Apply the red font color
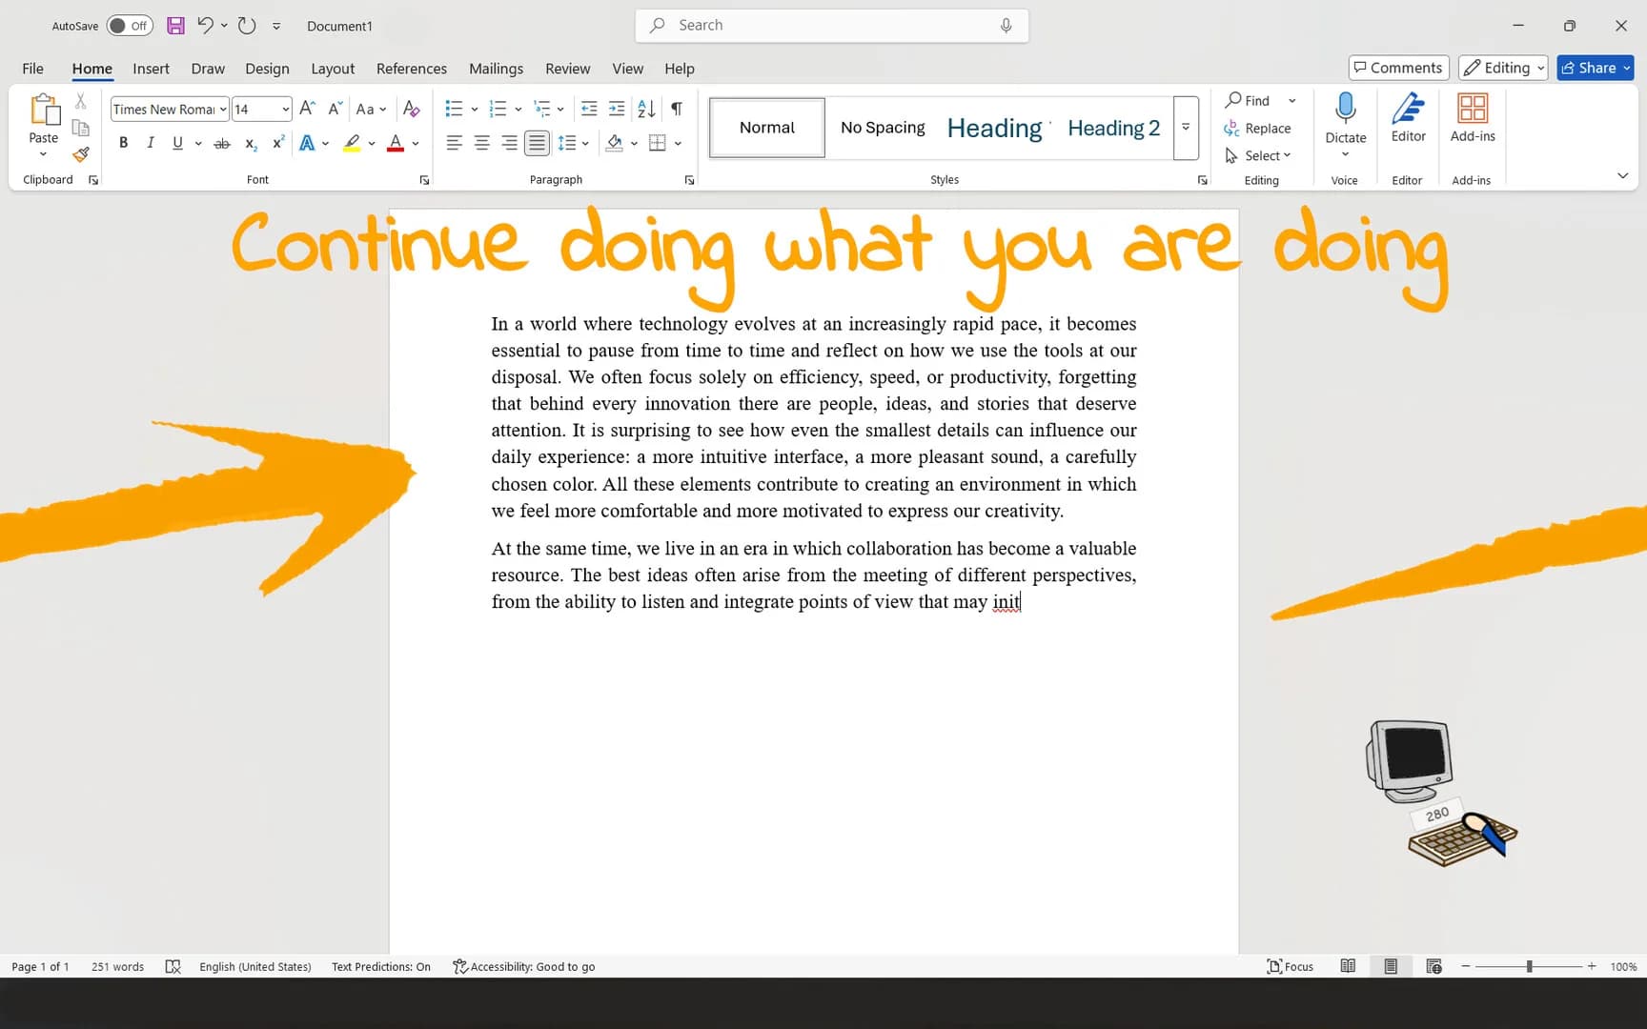1647x1029 pixels. (396, 143)
